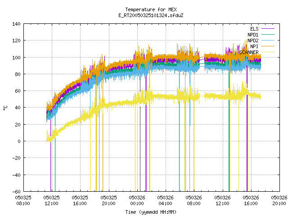Click the y-axis tick label '-20'
The width and height of the screenshot is (288, 216).
[16, 158]
